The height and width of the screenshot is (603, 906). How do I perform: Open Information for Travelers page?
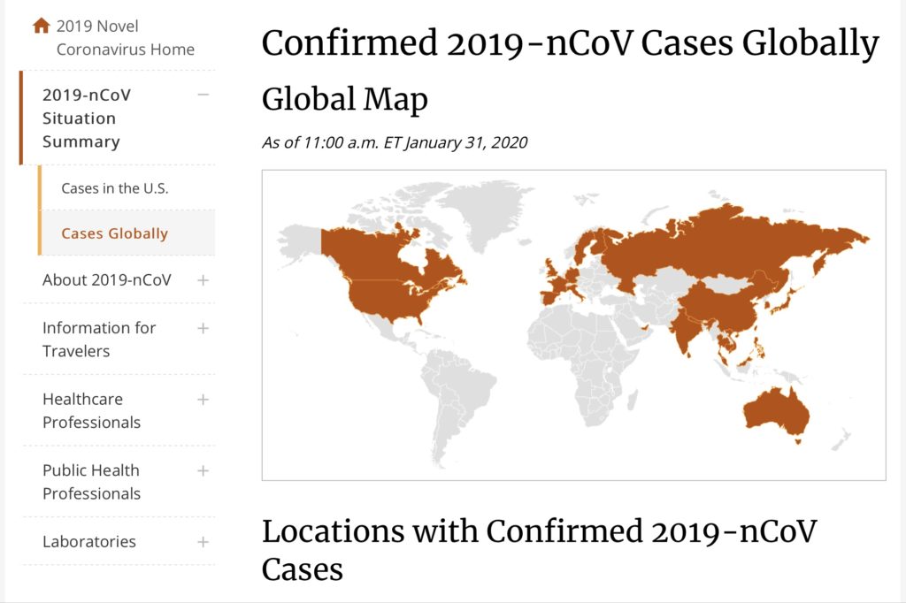pyautogui.click(x=99, y=339)
